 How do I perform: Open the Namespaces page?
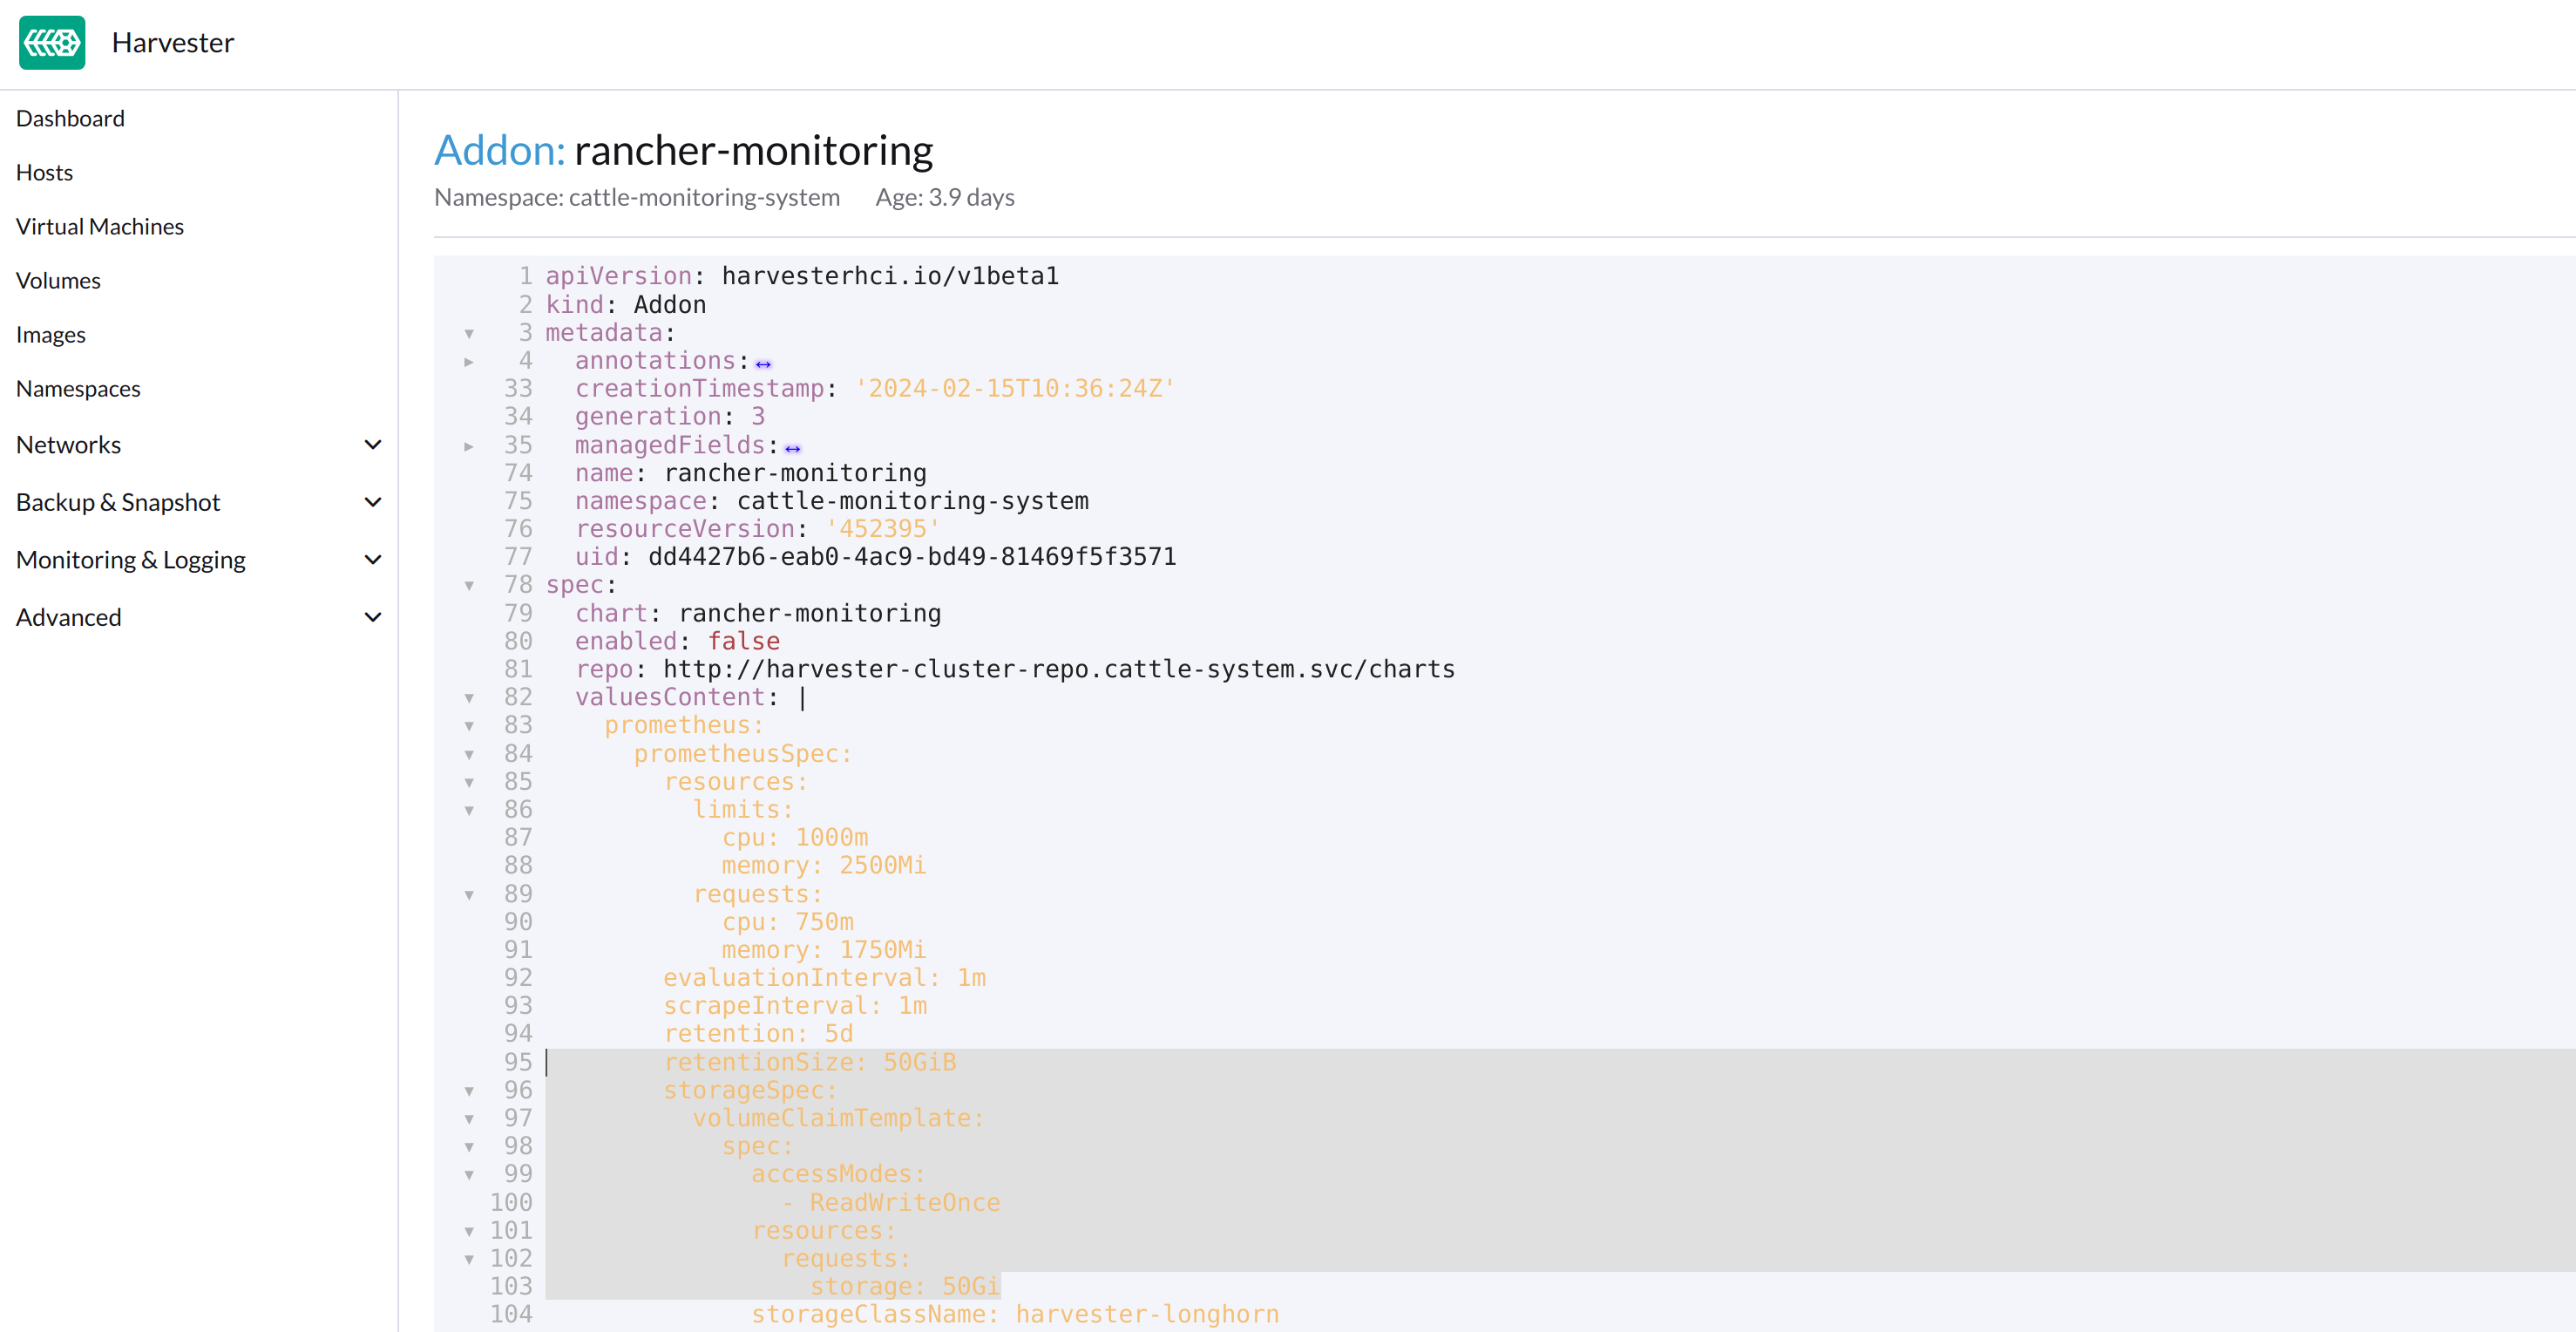78,388
